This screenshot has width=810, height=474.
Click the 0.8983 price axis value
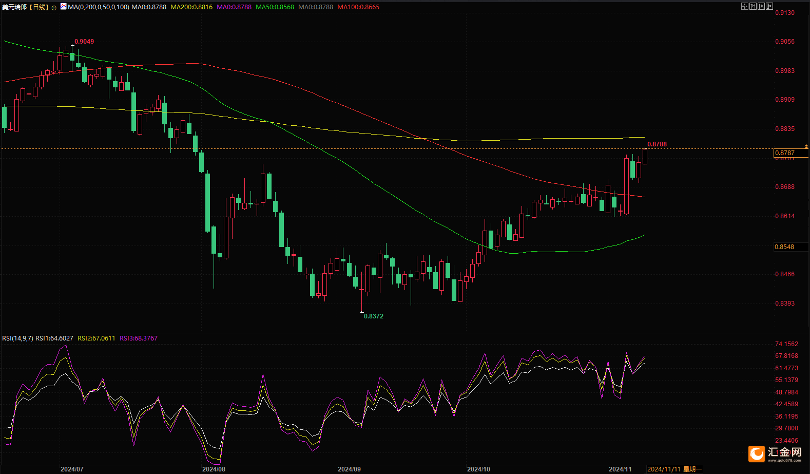point(784,71)
